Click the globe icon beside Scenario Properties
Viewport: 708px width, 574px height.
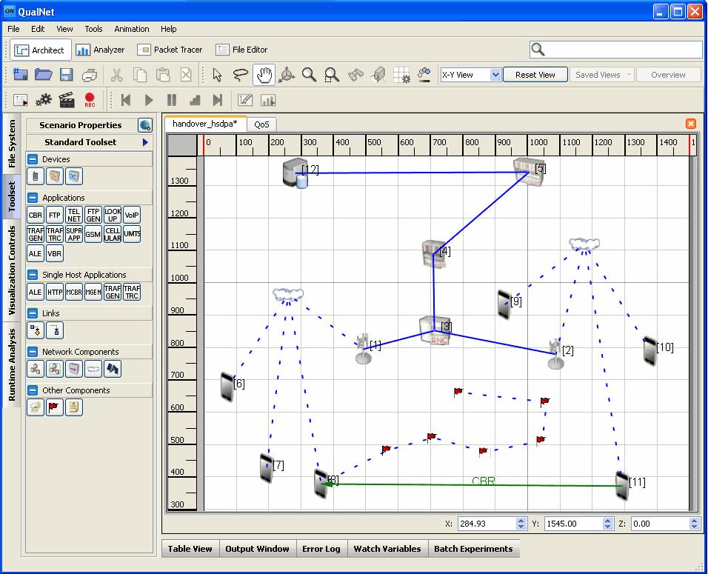tap(145, 125)
